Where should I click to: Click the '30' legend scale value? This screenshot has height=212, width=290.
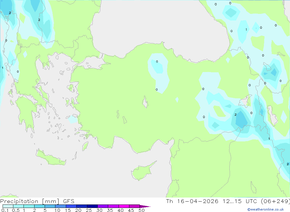pyautogui.click(x=99, y=210)
